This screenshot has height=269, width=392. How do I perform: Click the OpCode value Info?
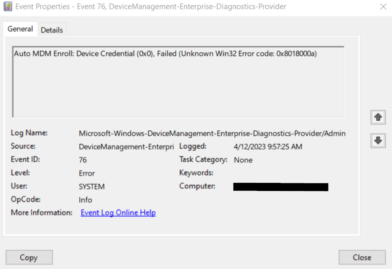point(85,200)
